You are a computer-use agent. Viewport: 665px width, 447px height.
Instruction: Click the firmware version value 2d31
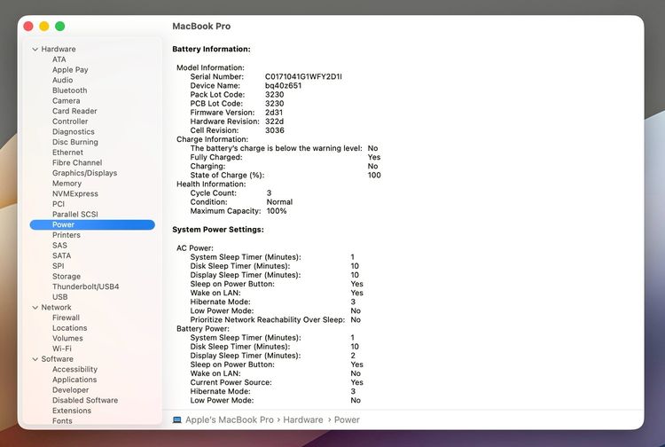point(274,113)
